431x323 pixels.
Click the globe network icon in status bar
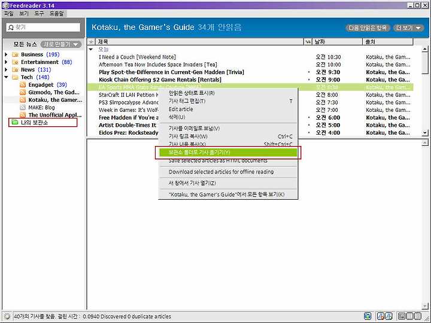pos(368,316)
